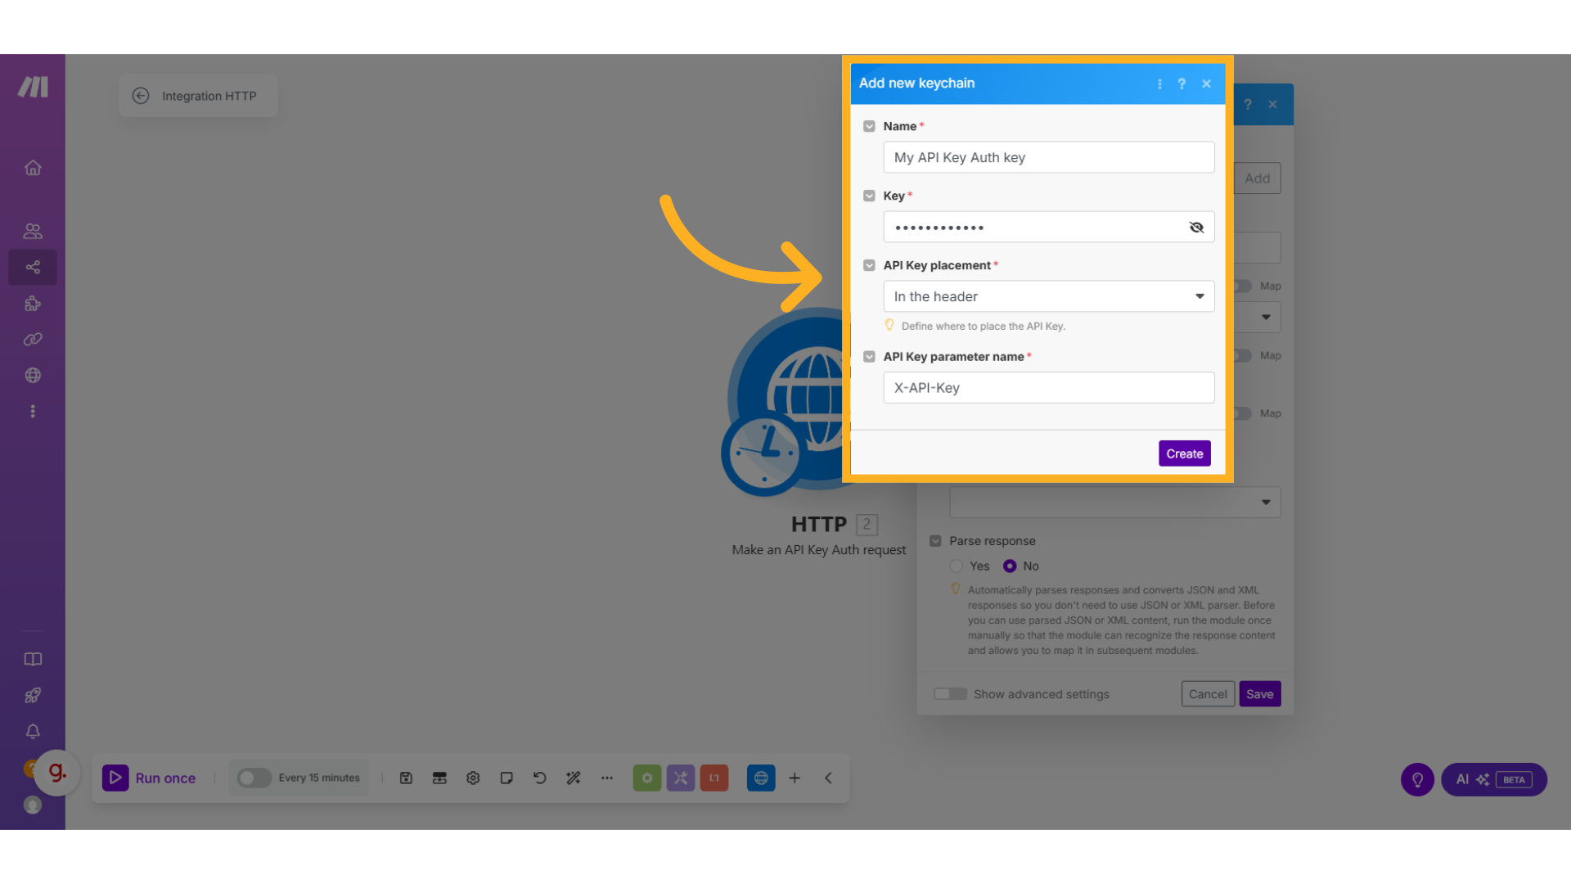Click Run once play button
This screenshot has width=1571, height=884.
[x=115, y=778]
